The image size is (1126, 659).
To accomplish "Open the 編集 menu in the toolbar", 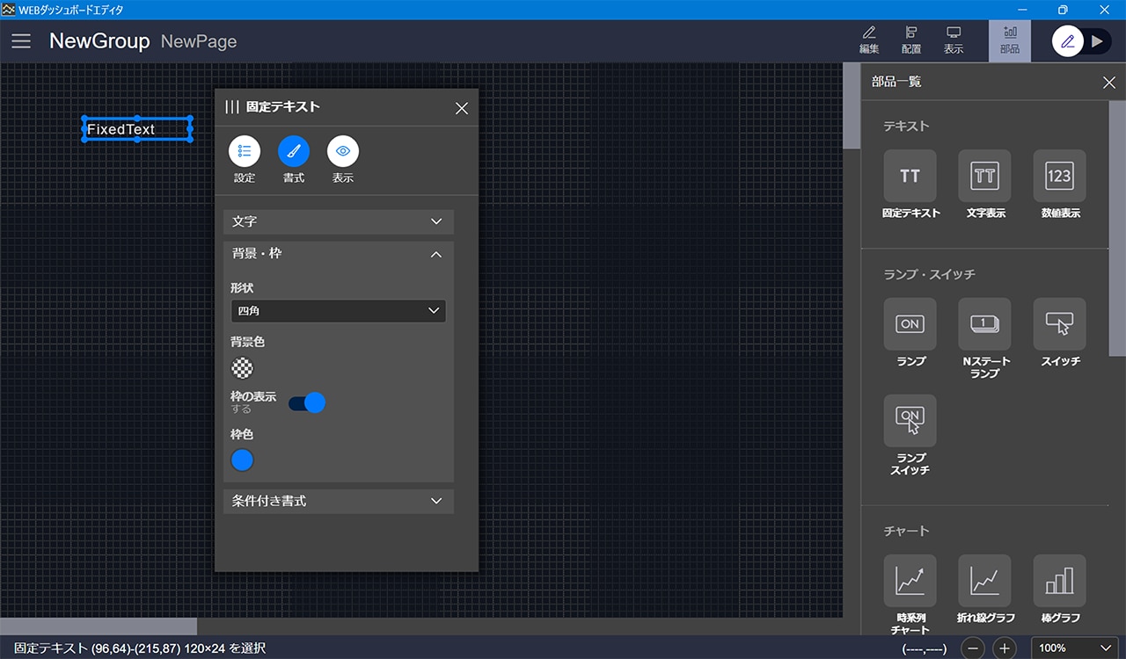I will coord(868,40).
